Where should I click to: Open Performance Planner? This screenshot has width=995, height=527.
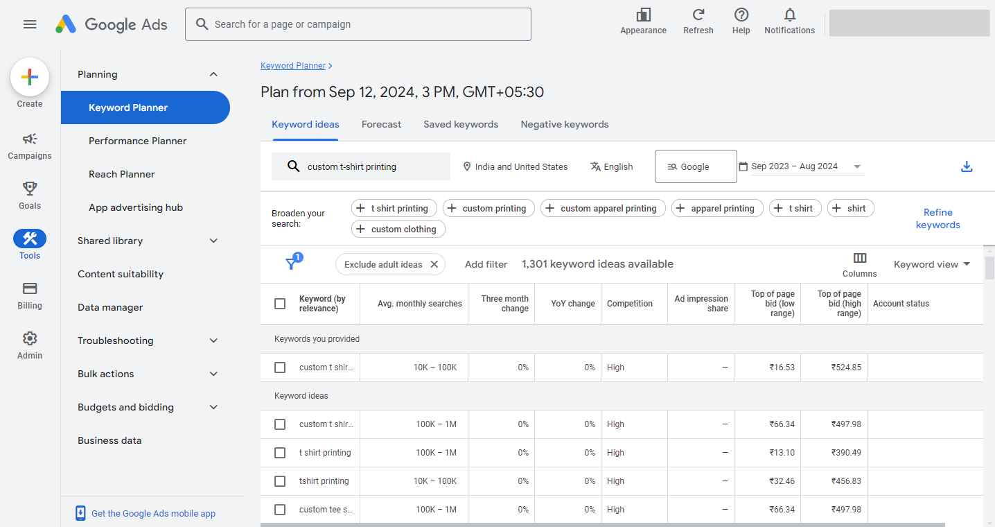pos(138,141)
